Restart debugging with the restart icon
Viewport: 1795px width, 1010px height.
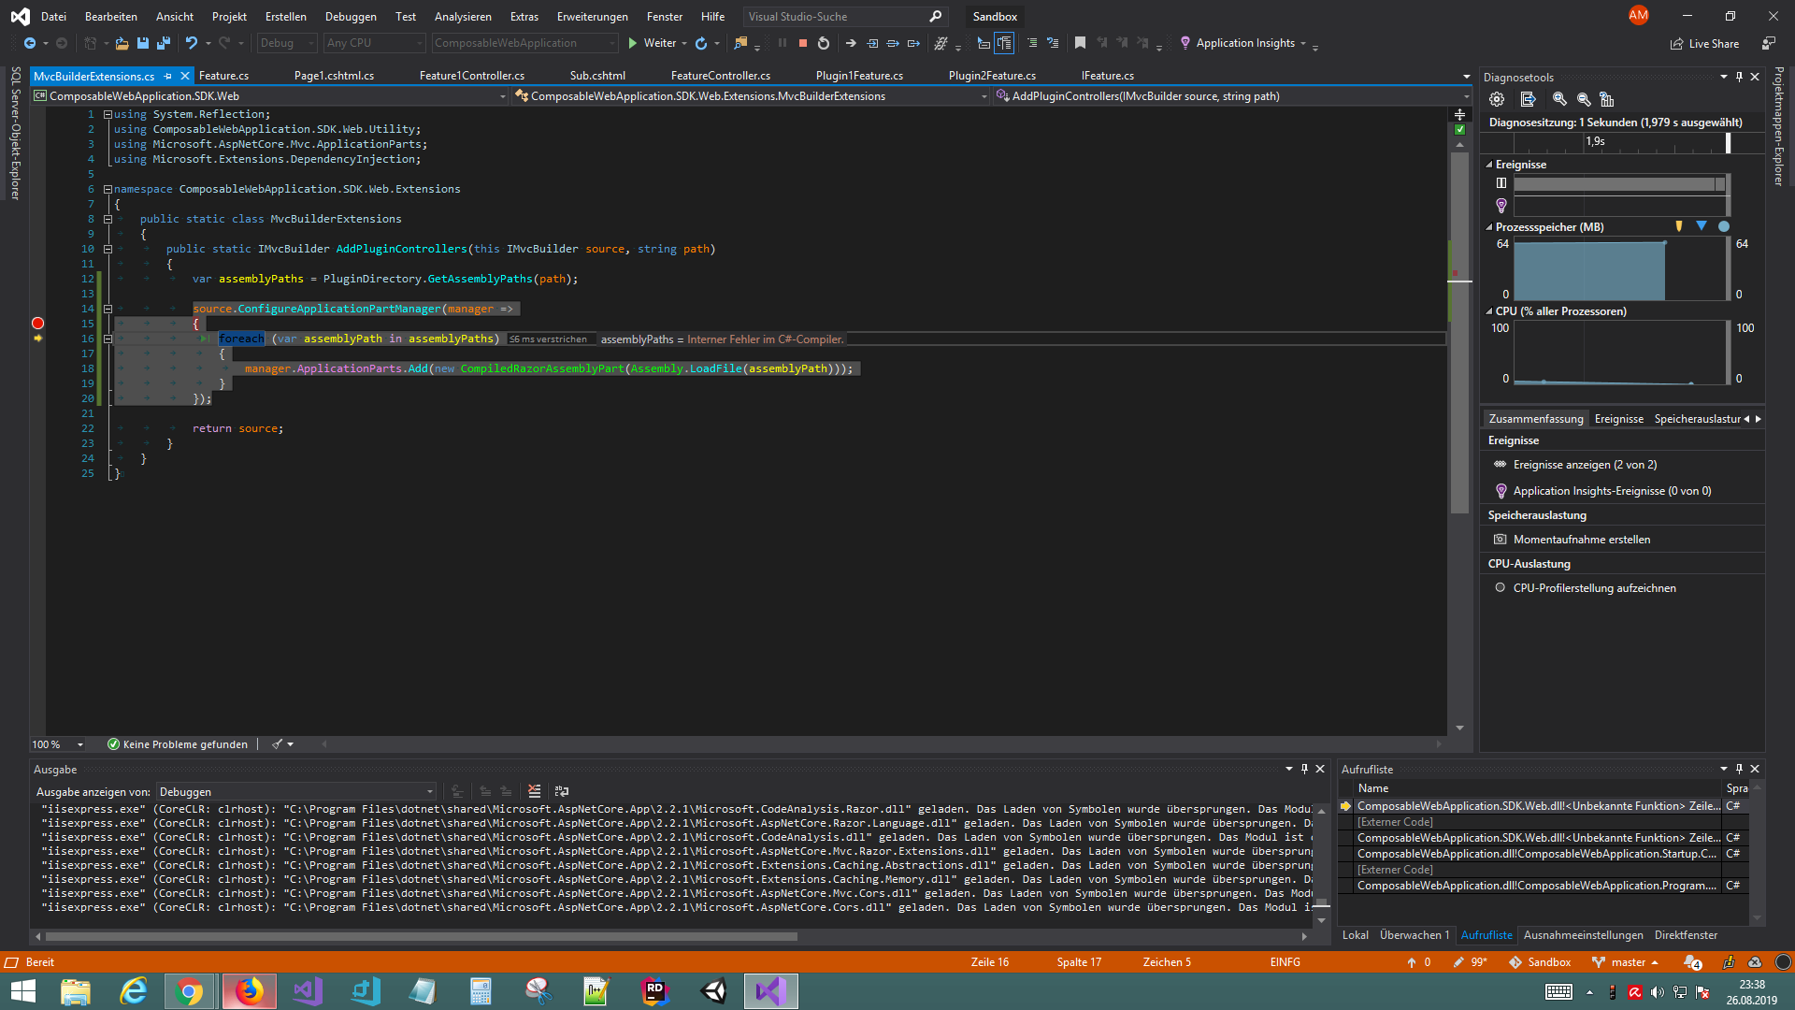pyautogui.click(x=823, y=43)
